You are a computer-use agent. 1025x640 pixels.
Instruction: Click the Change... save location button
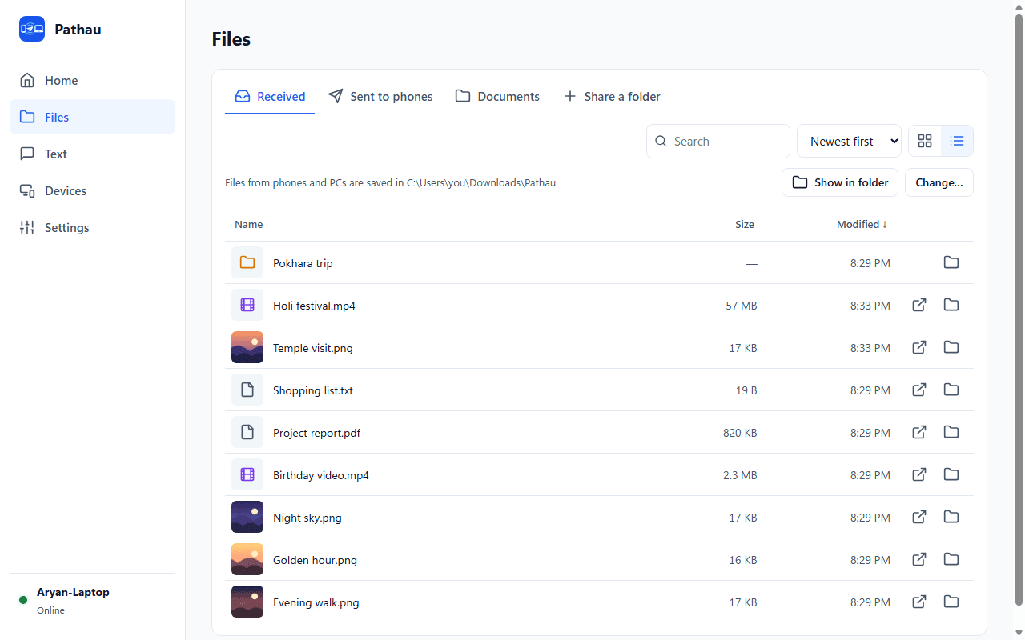[939, 182]
